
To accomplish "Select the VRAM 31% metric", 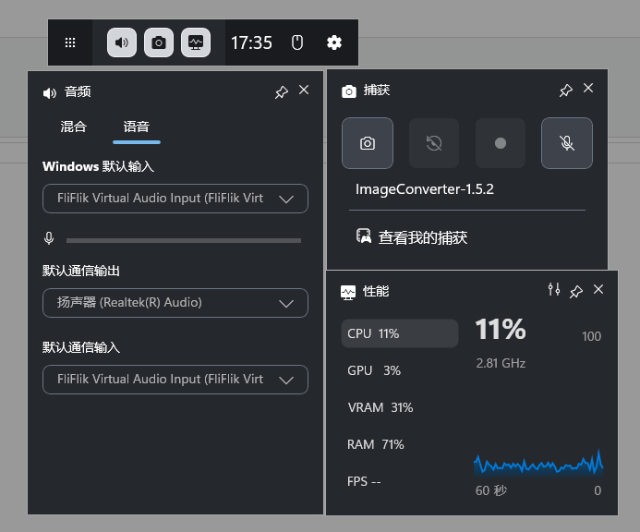I will tap(400, 407).
